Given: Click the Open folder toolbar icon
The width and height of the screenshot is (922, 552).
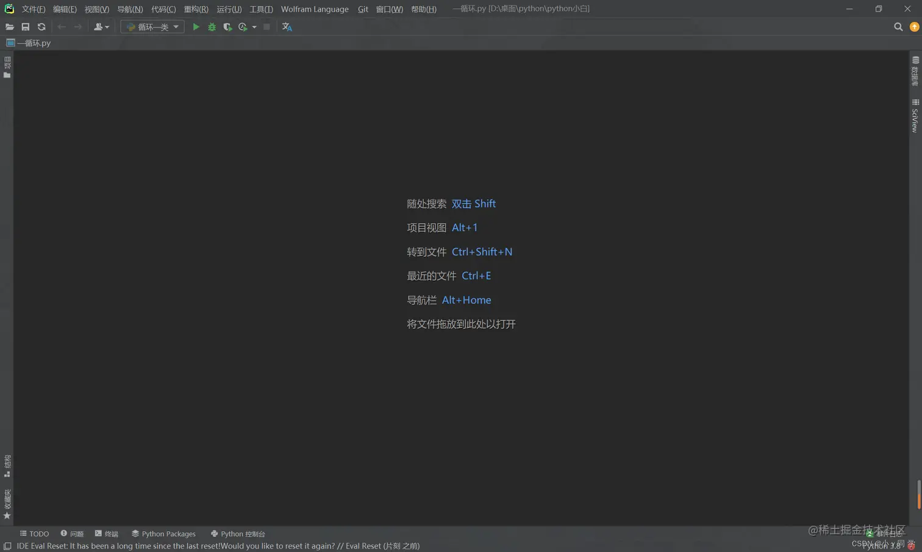Looking at the screenshot, I should pyautogui.click(x=9, y=27).
